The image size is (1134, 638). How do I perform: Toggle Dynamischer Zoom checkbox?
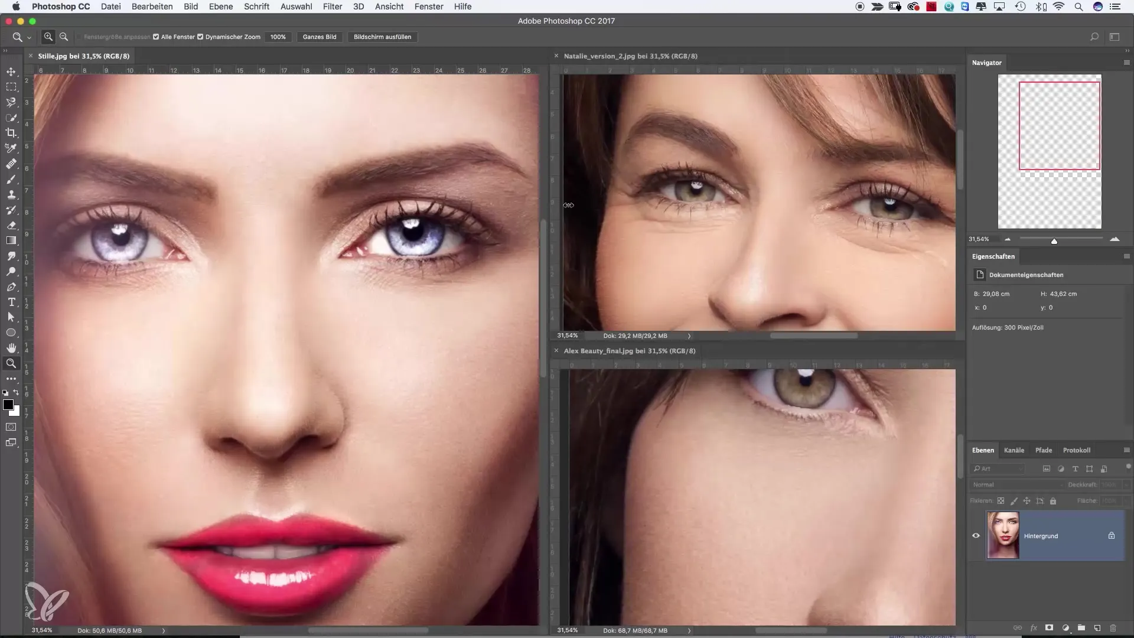click(200, 37)
